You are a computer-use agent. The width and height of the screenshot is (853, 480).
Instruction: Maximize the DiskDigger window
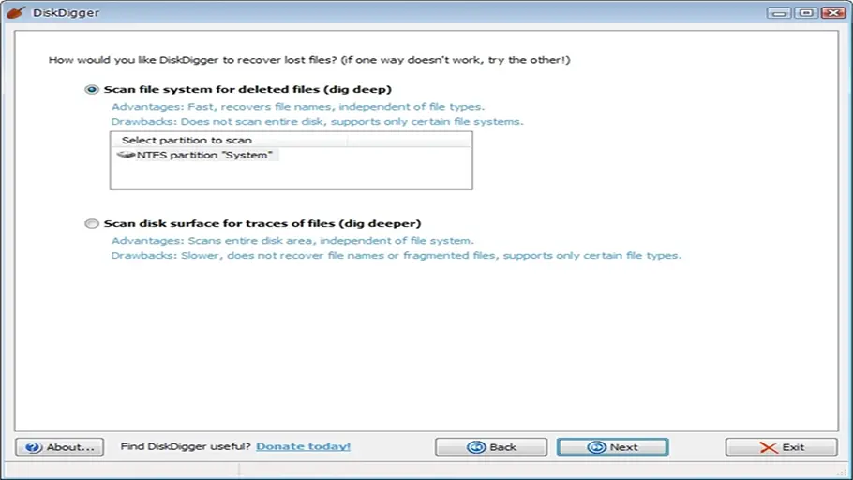coord(805,12)
